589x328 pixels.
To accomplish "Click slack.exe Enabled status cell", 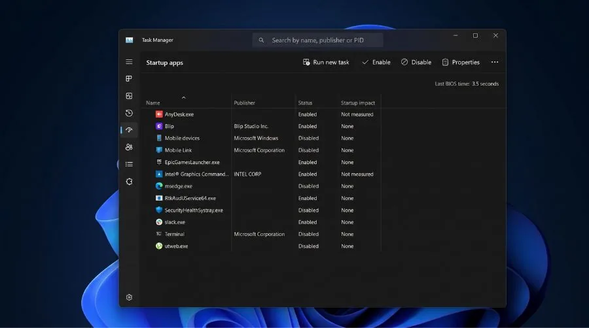I will point(308,222).
